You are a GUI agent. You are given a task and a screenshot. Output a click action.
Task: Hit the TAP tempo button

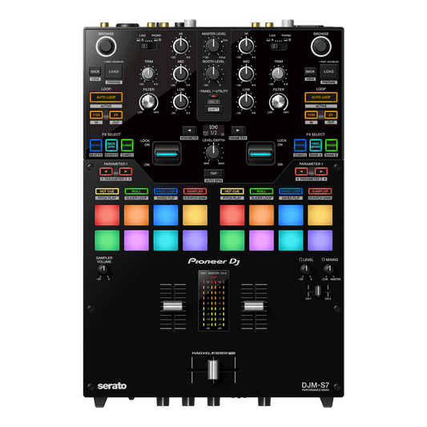tap(214, 174)
